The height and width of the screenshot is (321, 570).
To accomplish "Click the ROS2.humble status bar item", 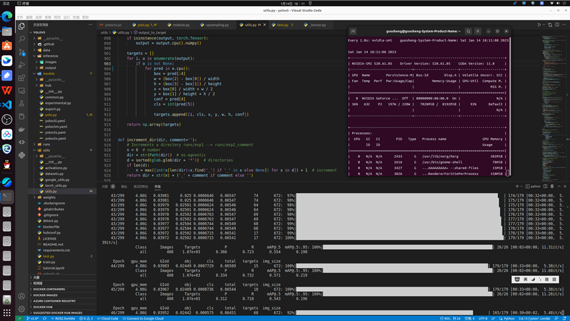I will [x=63, y=318].
